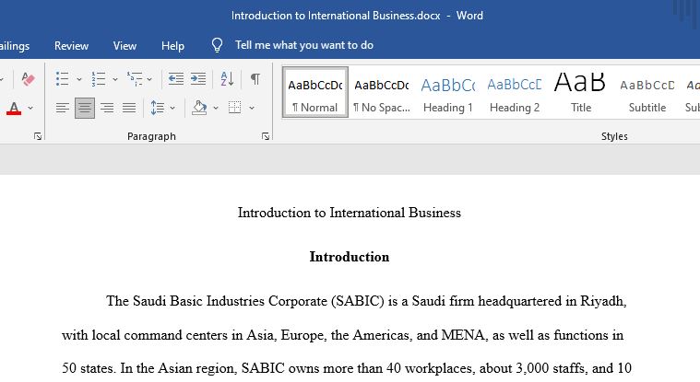Open the numbering library dropdown arrow
Image resolution: width=700 pixels, height=382 pixels.
point(115,79)
